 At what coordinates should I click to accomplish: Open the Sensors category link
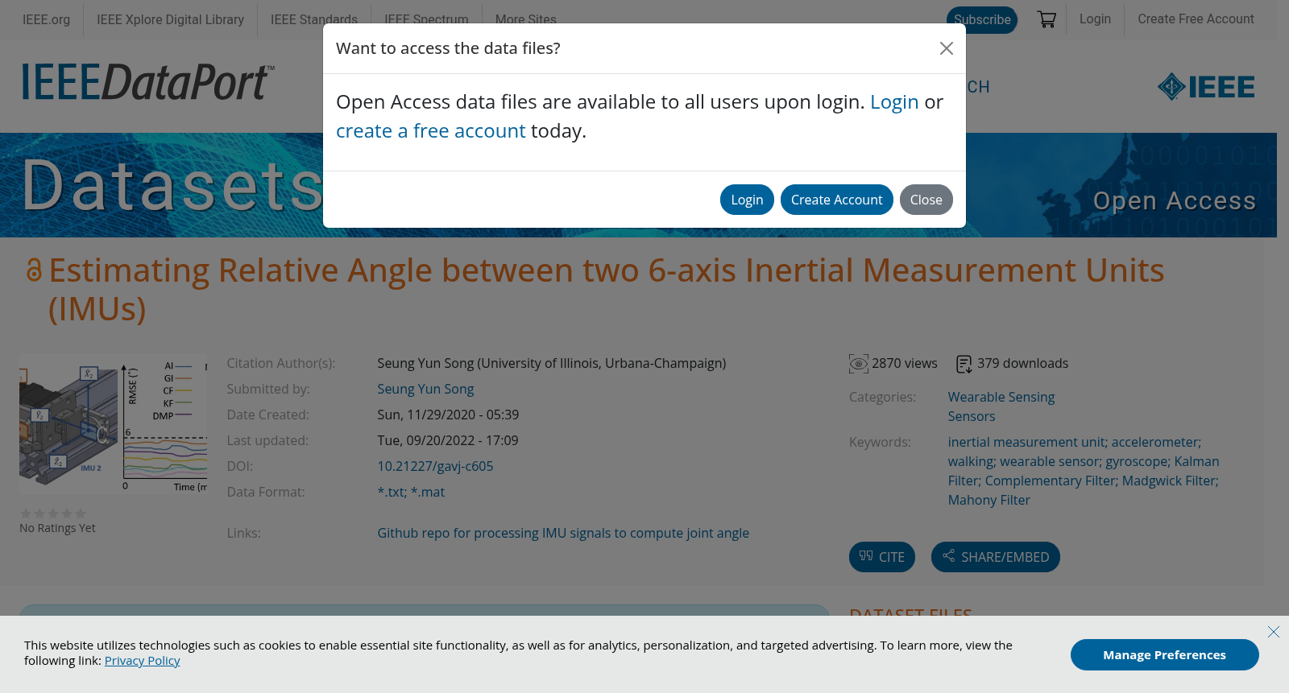972,416
